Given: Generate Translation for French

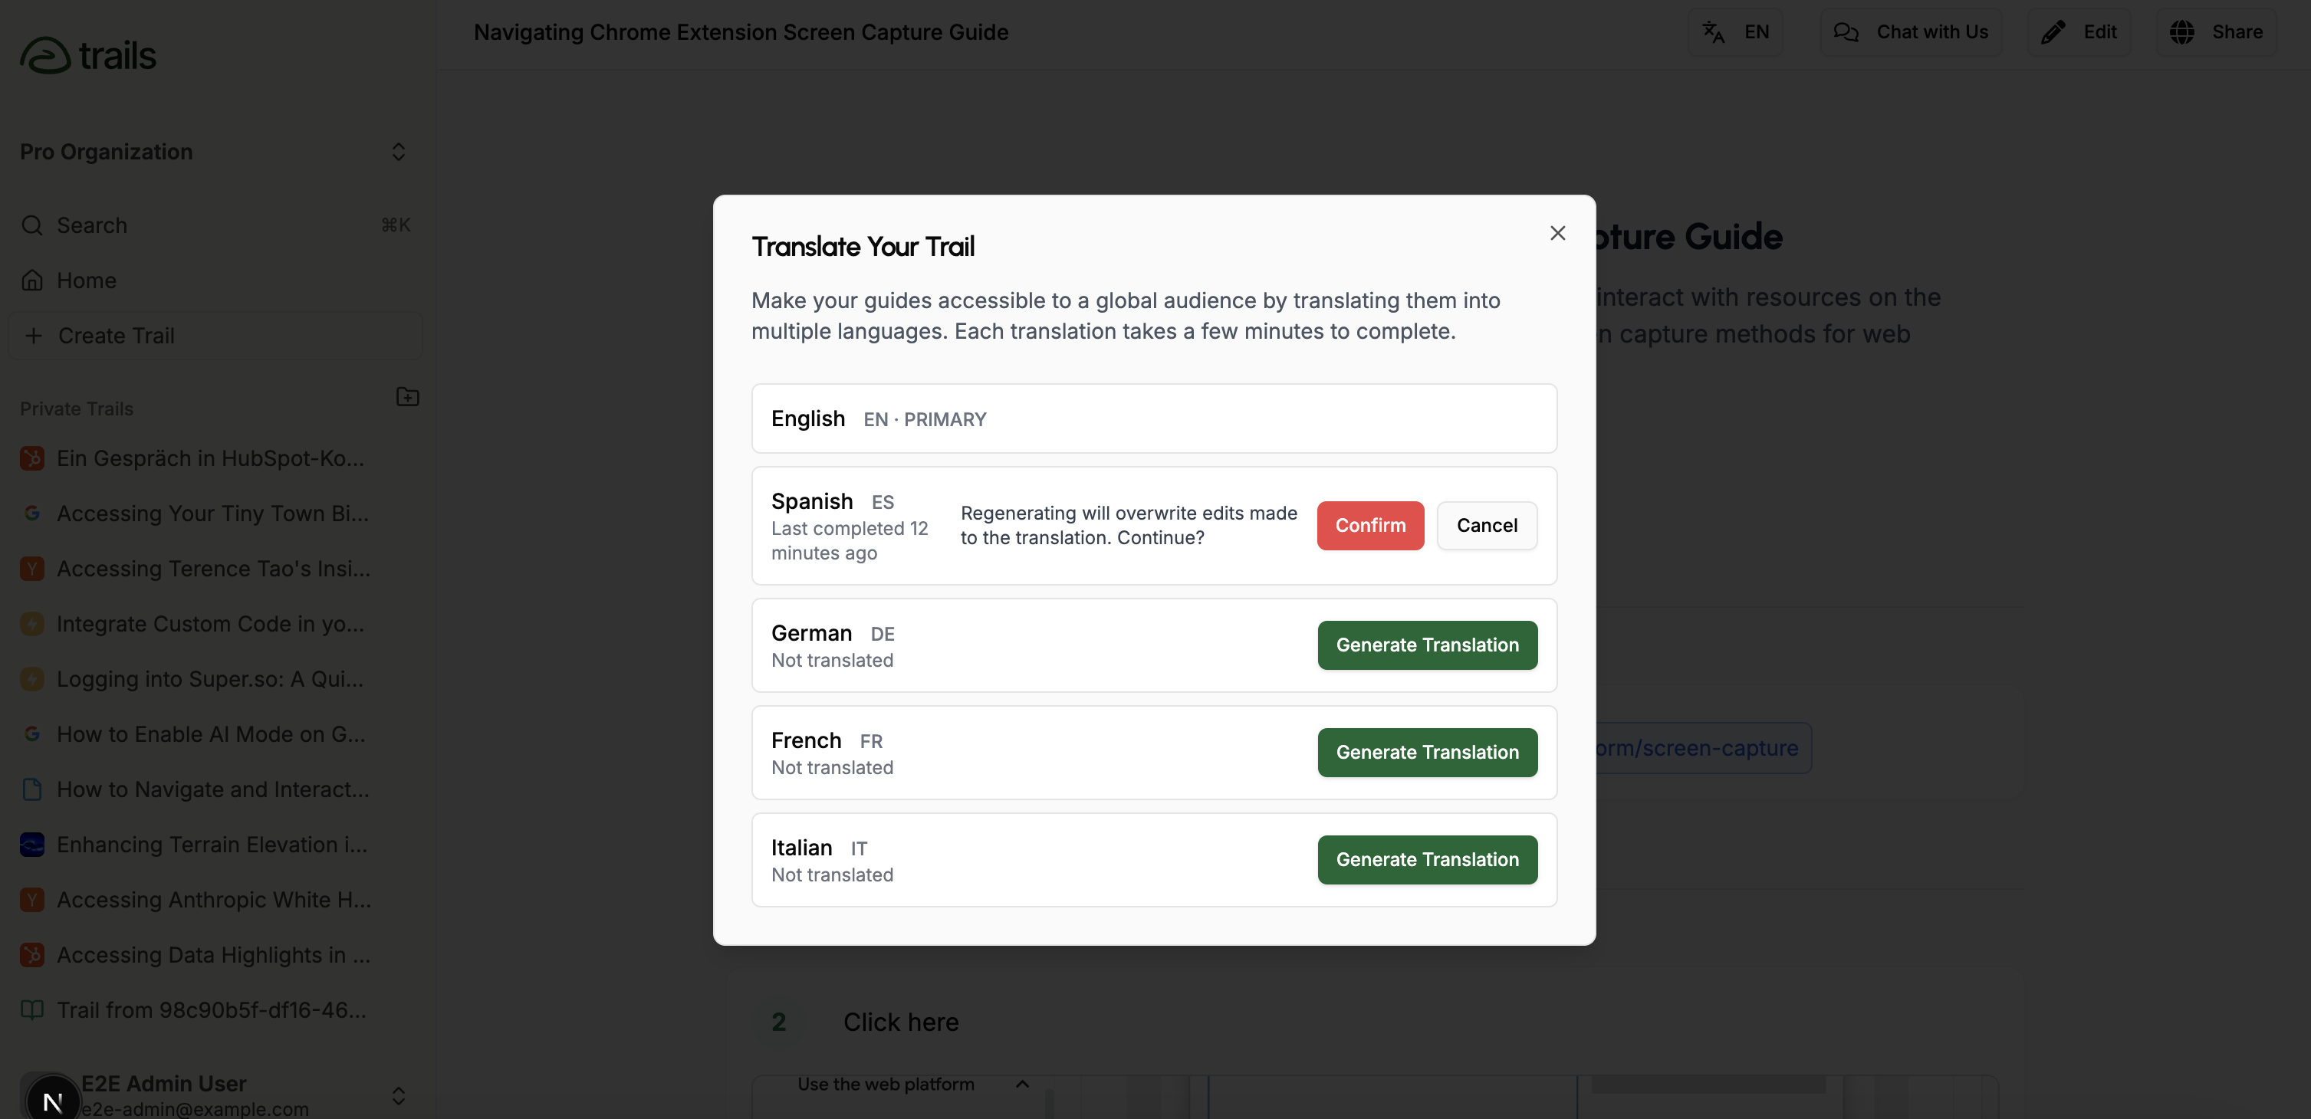Looking at the screenshot, I should coord(1426,753).
